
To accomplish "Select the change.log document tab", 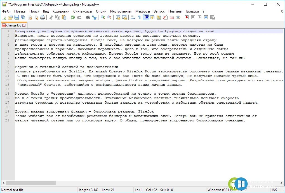I will (x=14, y=25).
